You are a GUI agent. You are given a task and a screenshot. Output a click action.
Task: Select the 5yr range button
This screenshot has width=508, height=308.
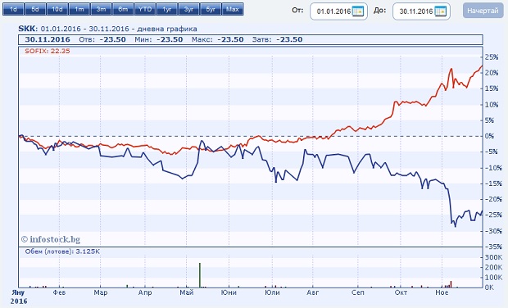pos(211,9)
